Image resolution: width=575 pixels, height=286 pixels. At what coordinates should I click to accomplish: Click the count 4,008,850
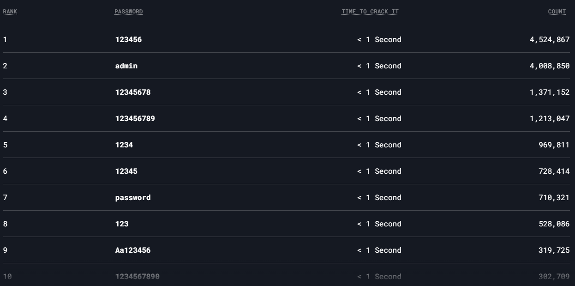coord(550,66)
